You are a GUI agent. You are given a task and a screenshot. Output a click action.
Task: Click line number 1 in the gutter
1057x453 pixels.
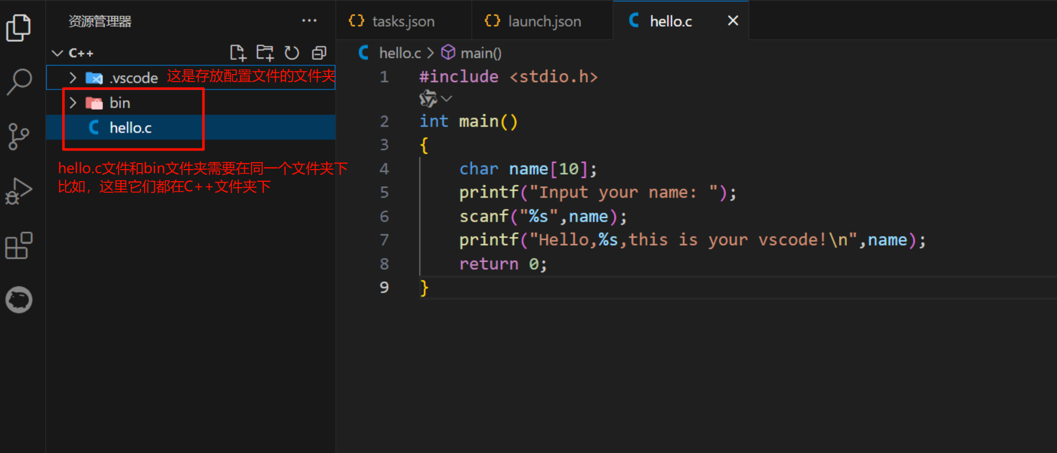tap(384, 77)
